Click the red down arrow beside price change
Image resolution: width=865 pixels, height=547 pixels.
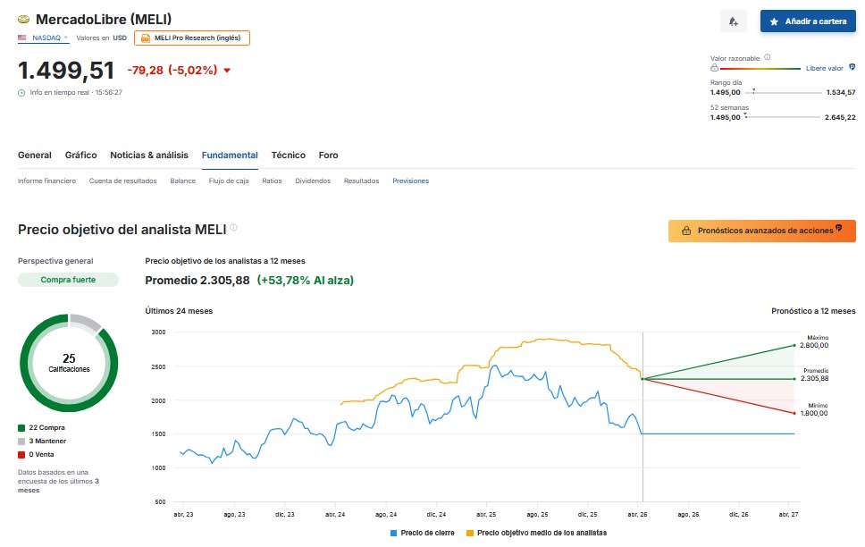(x=227, y=71)
